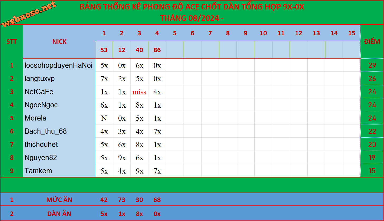
Task: Click 9x in Nguyen82's row
Action: click(x=122, y=158)
